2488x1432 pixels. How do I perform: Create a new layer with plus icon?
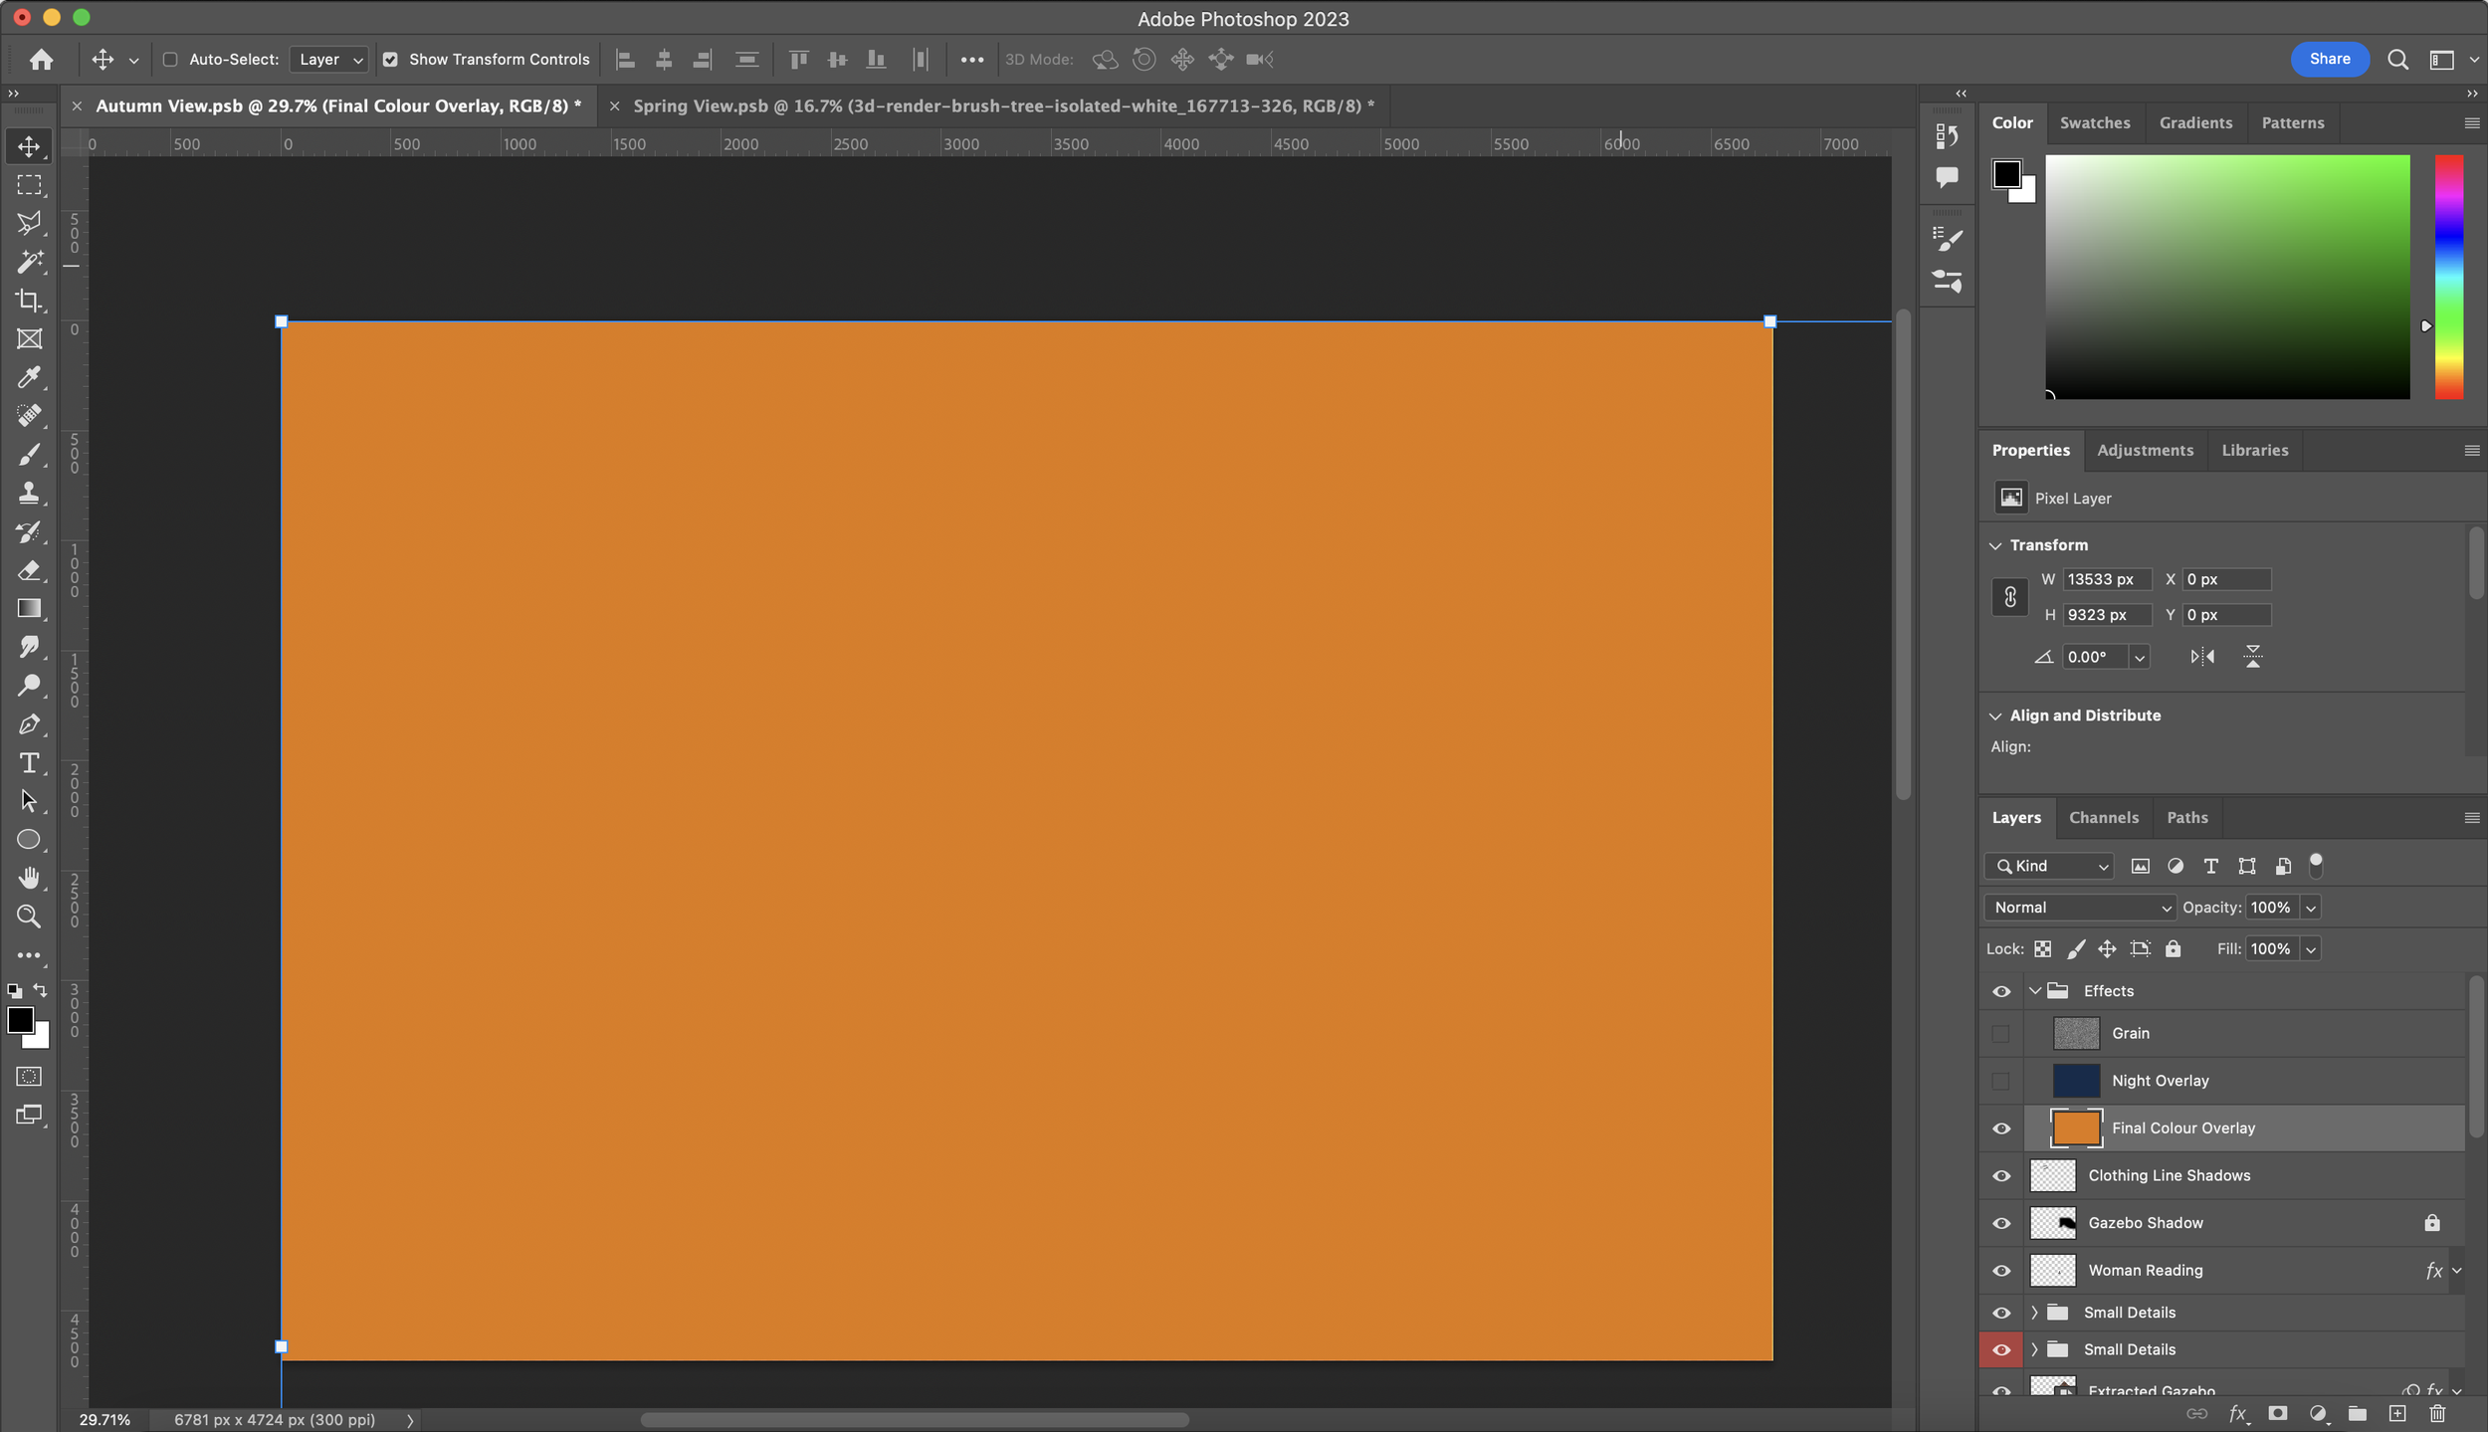(2397, 1414)
